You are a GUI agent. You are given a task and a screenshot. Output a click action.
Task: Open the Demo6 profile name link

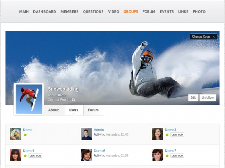100,151
